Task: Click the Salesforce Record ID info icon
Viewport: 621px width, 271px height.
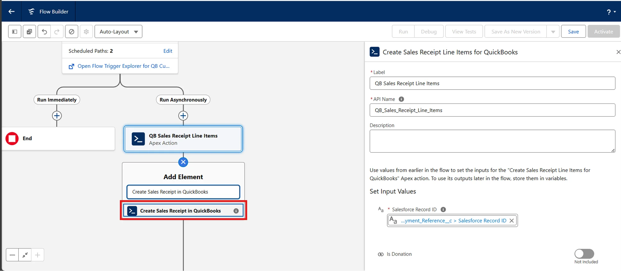Action: (x=443, y=209)
